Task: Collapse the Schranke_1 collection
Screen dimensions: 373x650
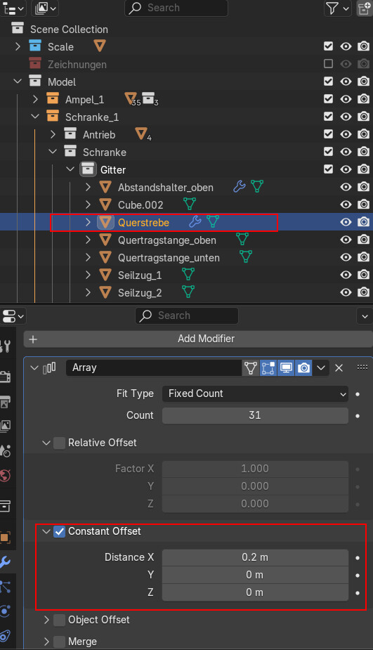Action: pos(35,117)
